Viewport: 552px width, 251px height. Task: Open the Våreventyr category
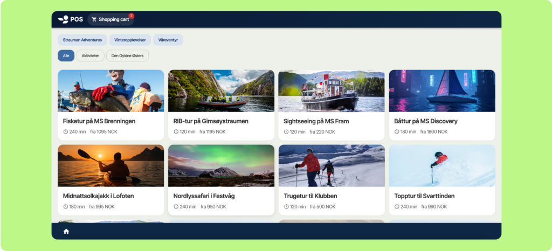pyautogui.click(x=168, y=40)
